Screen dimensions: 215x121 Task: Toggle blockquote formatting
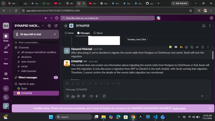click(108, 83)
